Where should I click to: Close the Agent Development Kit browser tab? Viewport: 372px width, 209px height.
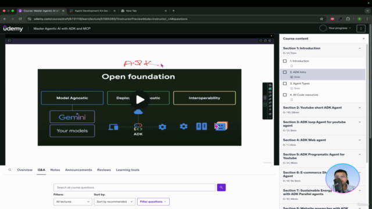[x=115, y=11]
